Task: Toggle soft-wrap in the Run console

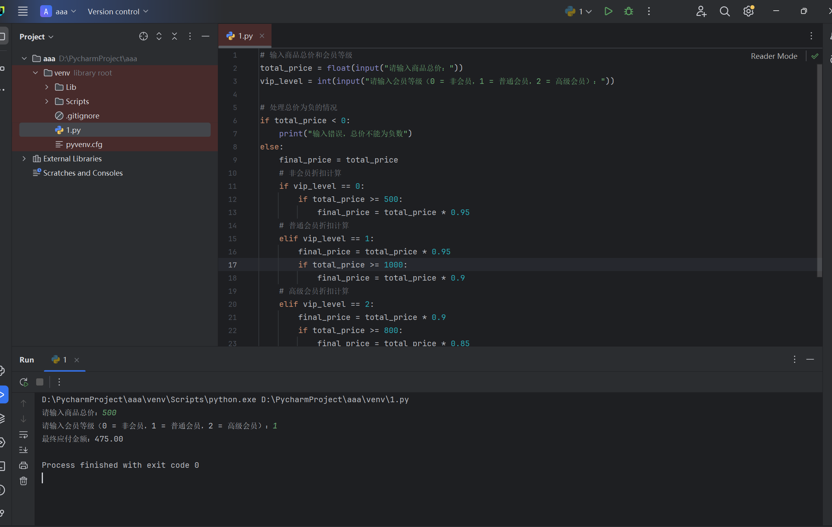Action: tap(23, 434)
